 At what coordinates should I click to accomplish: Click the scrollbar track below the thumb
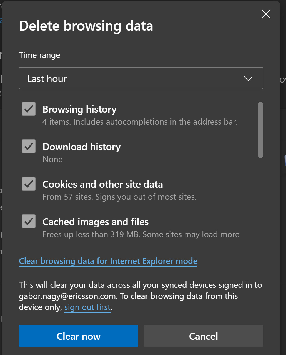260,200
